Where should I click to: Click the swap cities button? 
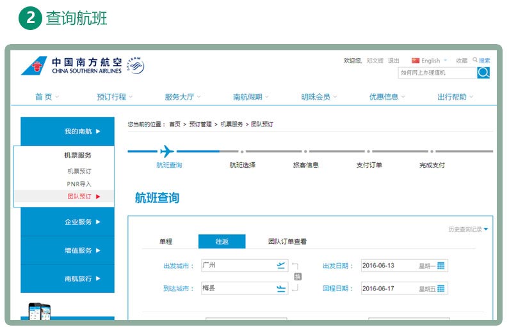point(298,276)
